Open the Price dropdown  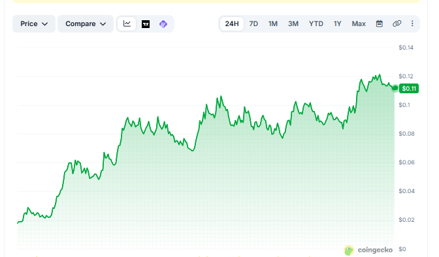(34, 23)
